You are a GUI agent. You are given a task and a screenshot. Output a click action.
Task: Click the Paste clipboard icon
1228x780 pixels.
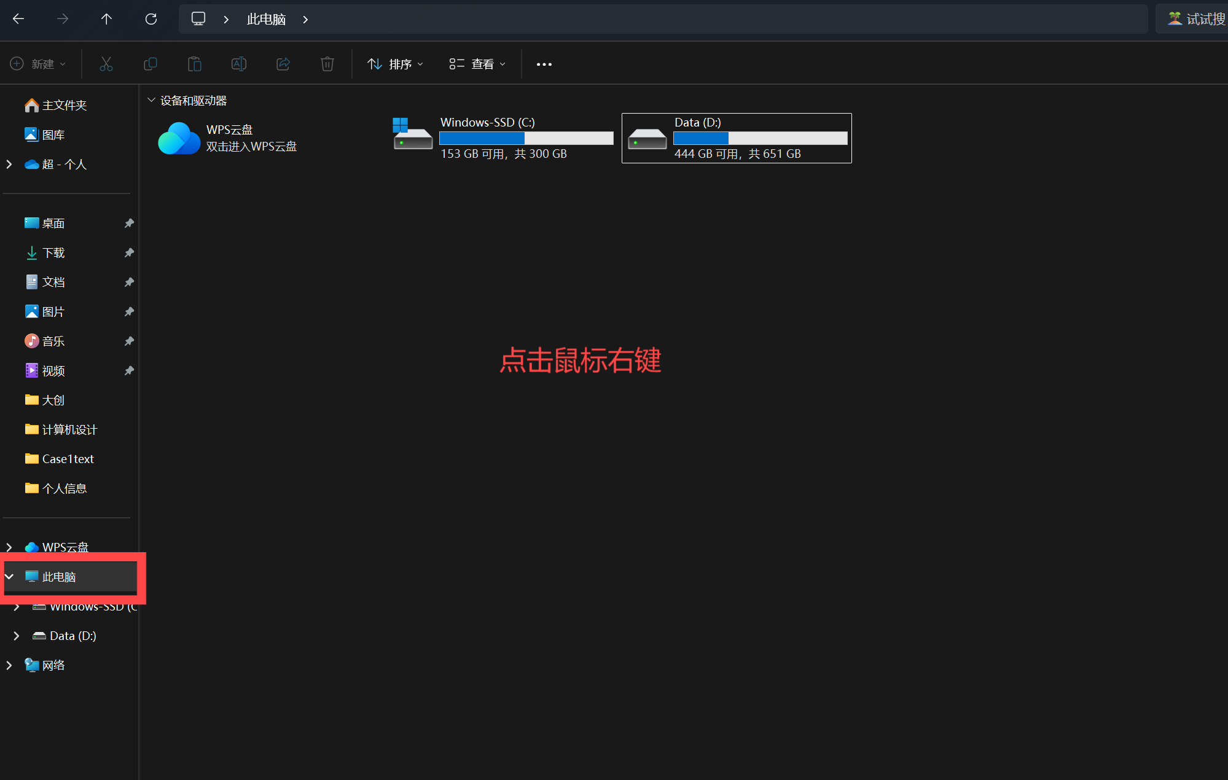tap(195, 64)
